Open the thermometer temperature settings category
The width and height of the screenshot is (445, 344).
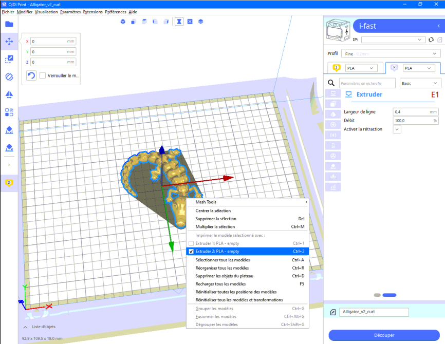click(x=333, y=145)
